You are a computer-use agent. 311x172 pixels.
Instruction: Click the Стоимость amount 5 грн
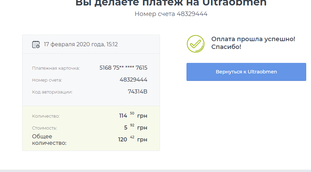point(135,127)
